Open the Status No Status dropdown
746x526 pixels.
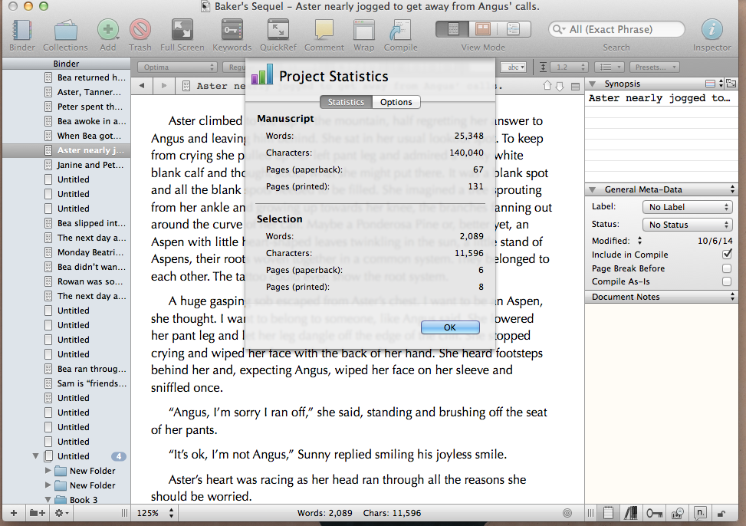[x=688, y=224]
